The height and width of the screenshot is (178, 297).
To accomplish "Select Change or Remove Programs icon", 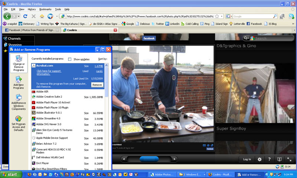I will 19,63.
